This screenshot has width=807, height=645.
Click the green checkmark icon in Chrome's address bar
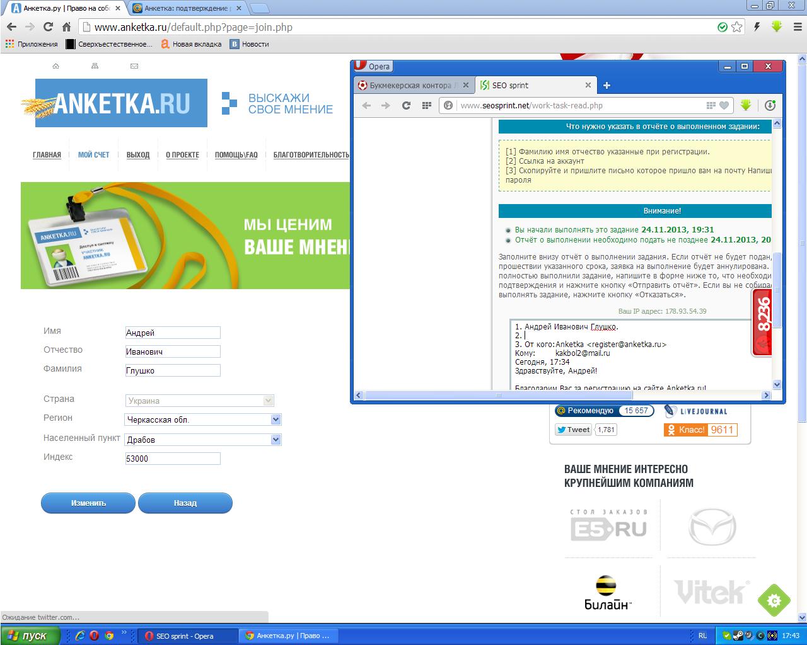(723, 27)
